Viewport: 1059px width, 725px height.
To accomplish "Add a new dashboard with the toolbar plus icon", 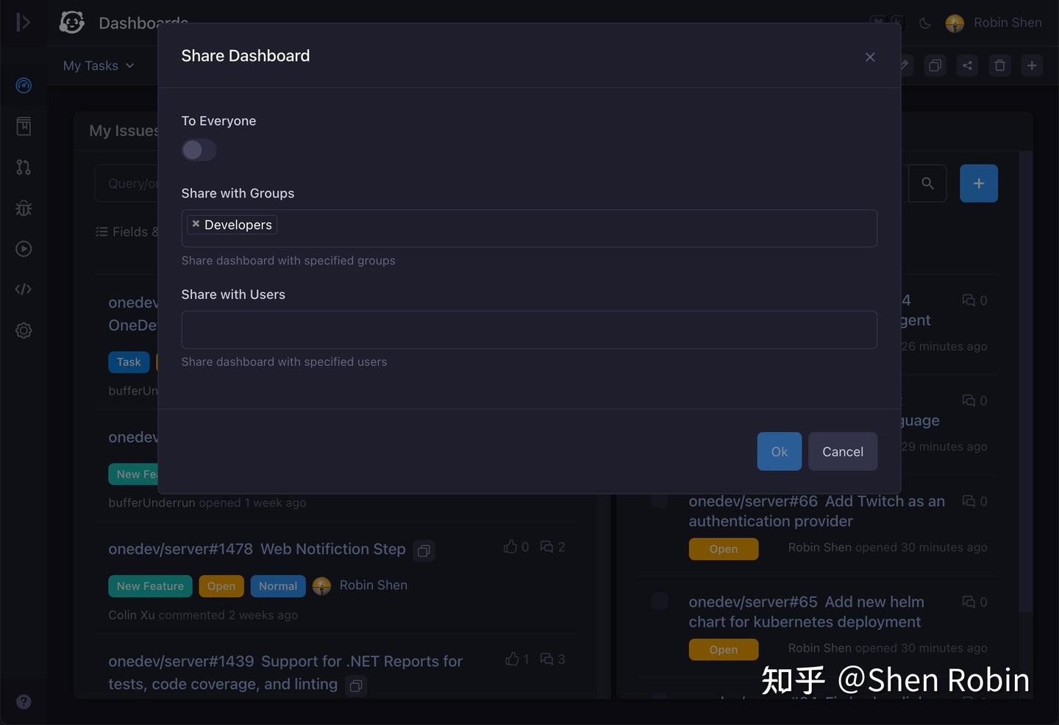I will click(1032, 65).
